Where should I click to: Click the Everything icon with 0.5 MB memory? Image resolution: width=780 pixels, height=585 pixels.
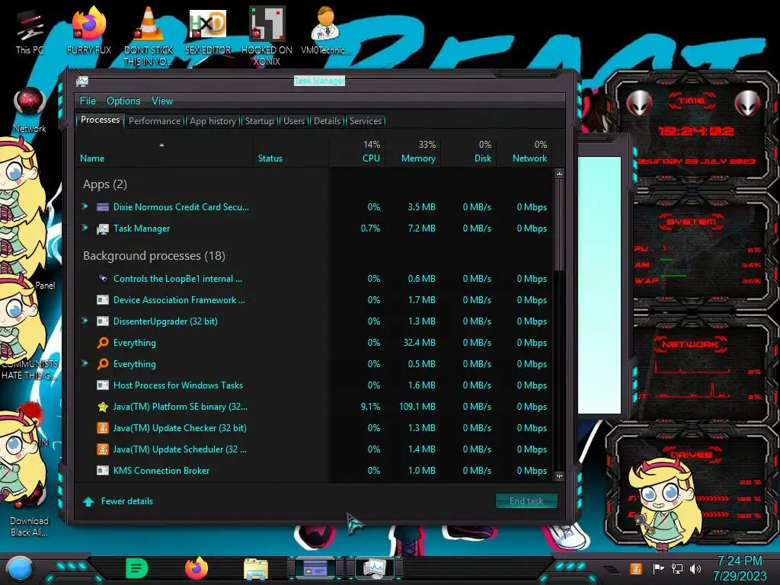point(103,364)
